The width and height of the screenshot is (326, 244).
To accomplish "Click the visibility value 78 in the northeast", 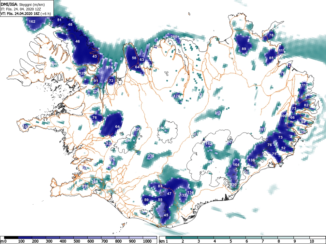I will [271, 35].
